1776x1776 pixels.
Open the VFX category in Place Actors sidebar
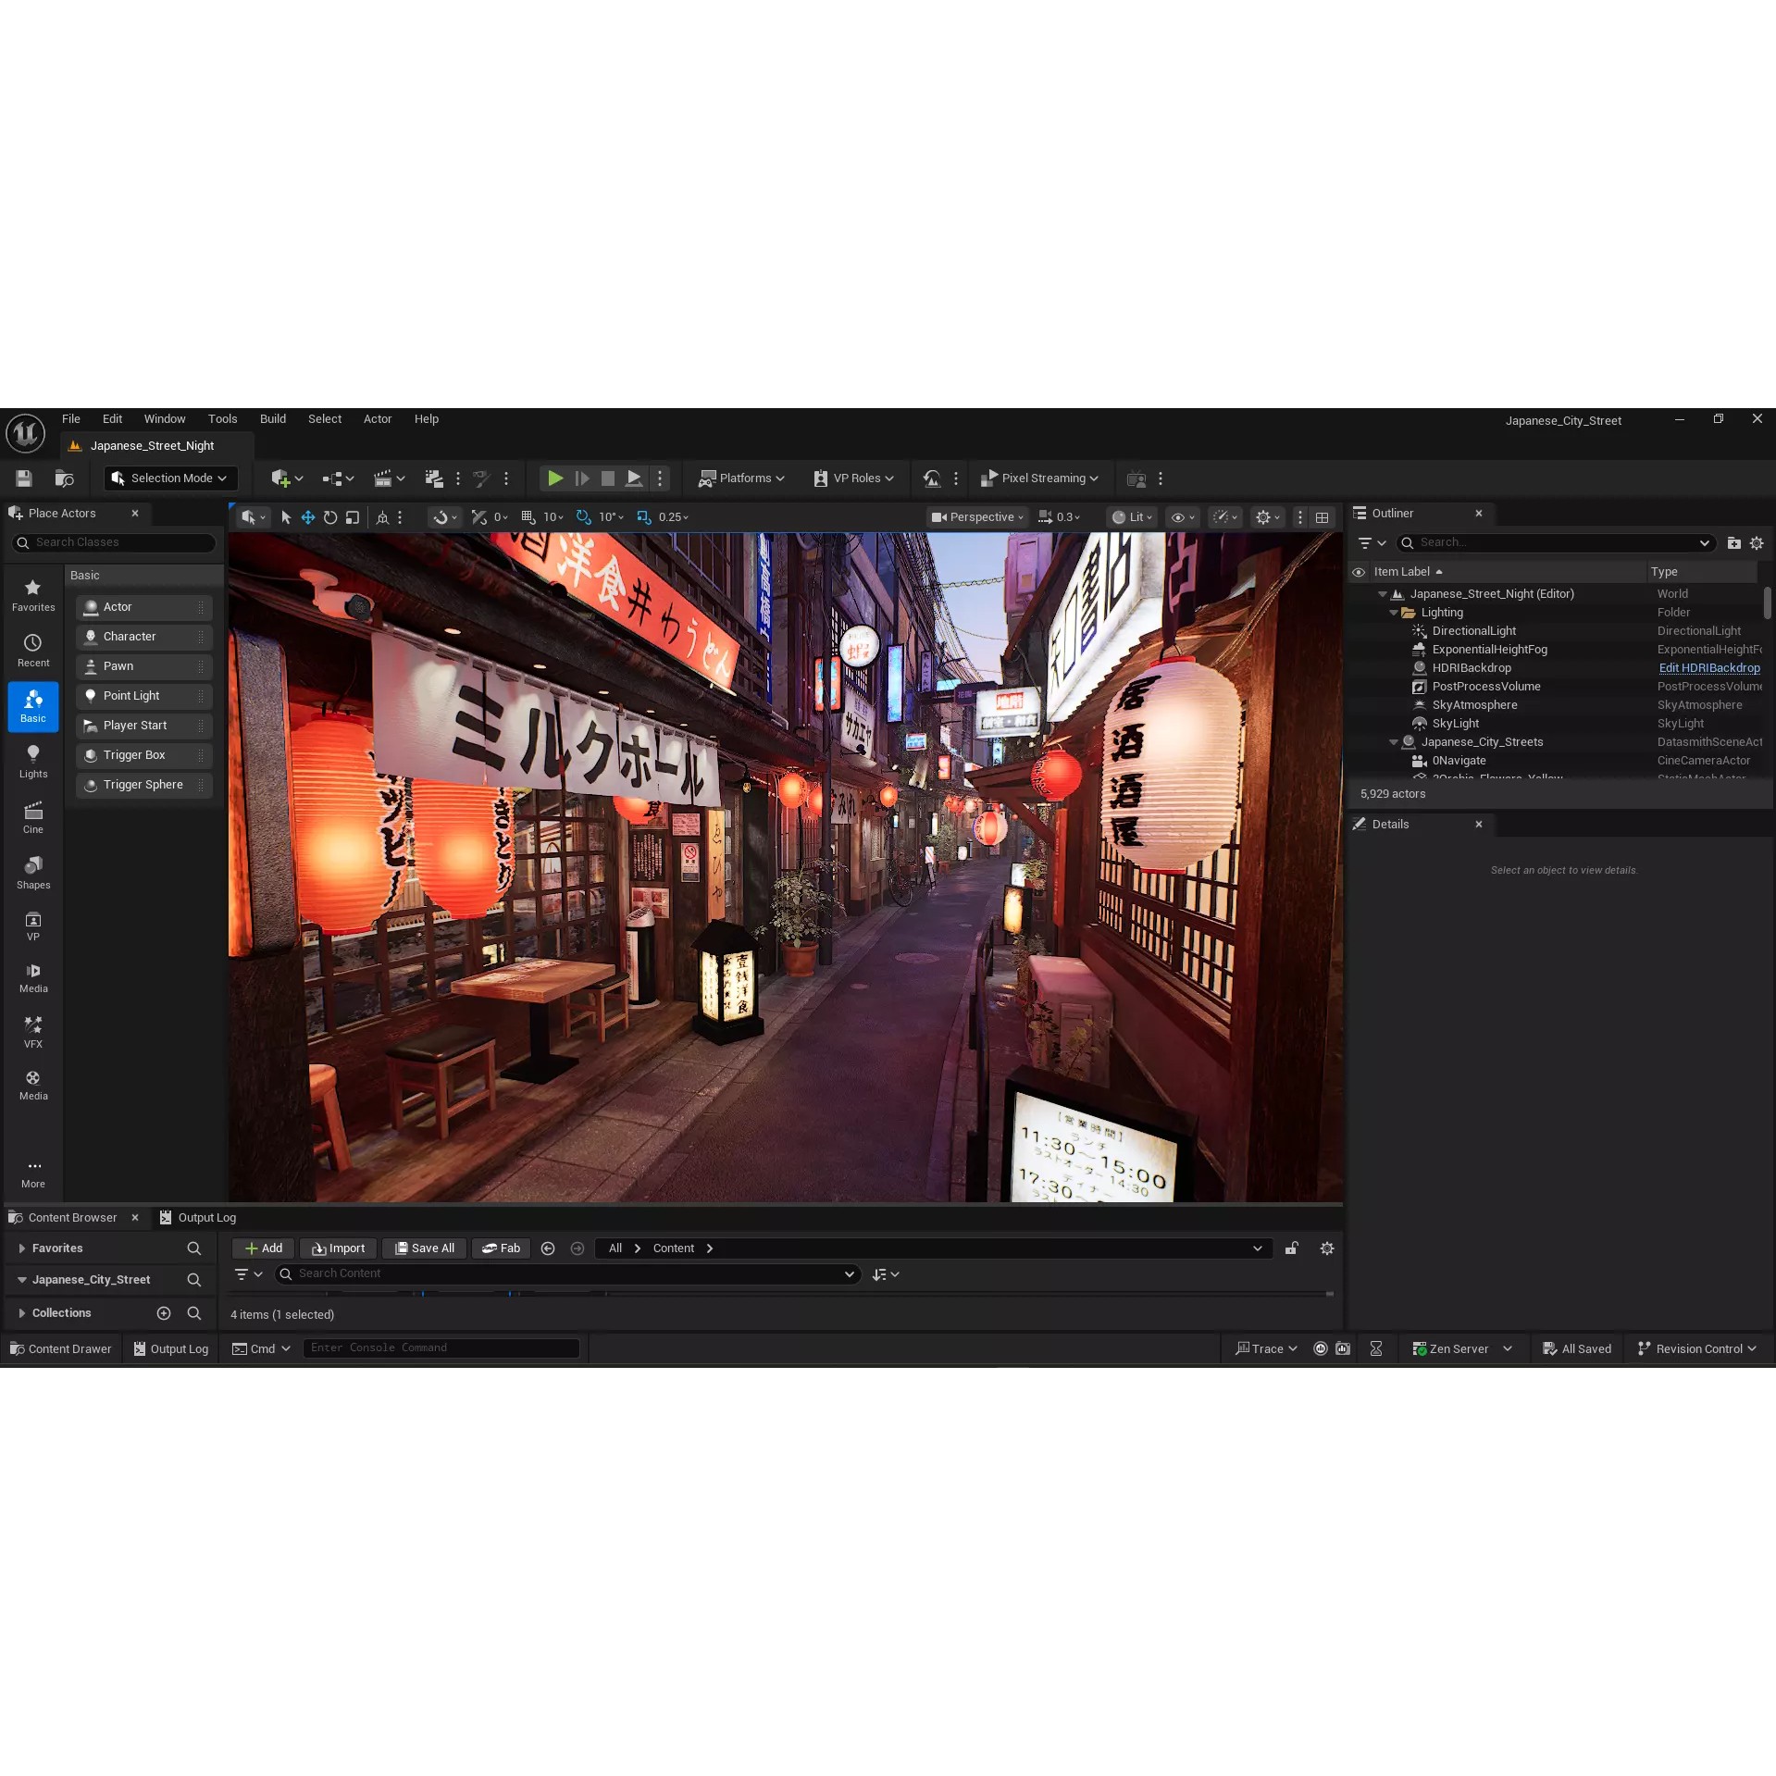tap(33, 1029)
